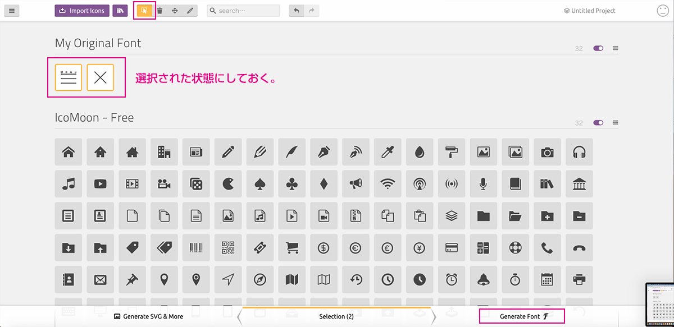Viewport: 674px width, 327px height.
Task: Click the Import Icons button
Action: coord(82,11)
